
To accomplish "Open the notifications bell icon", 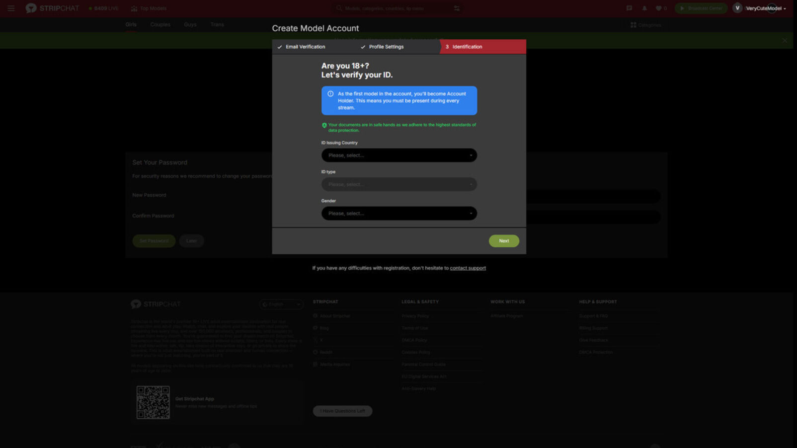I will coord(644,8).
